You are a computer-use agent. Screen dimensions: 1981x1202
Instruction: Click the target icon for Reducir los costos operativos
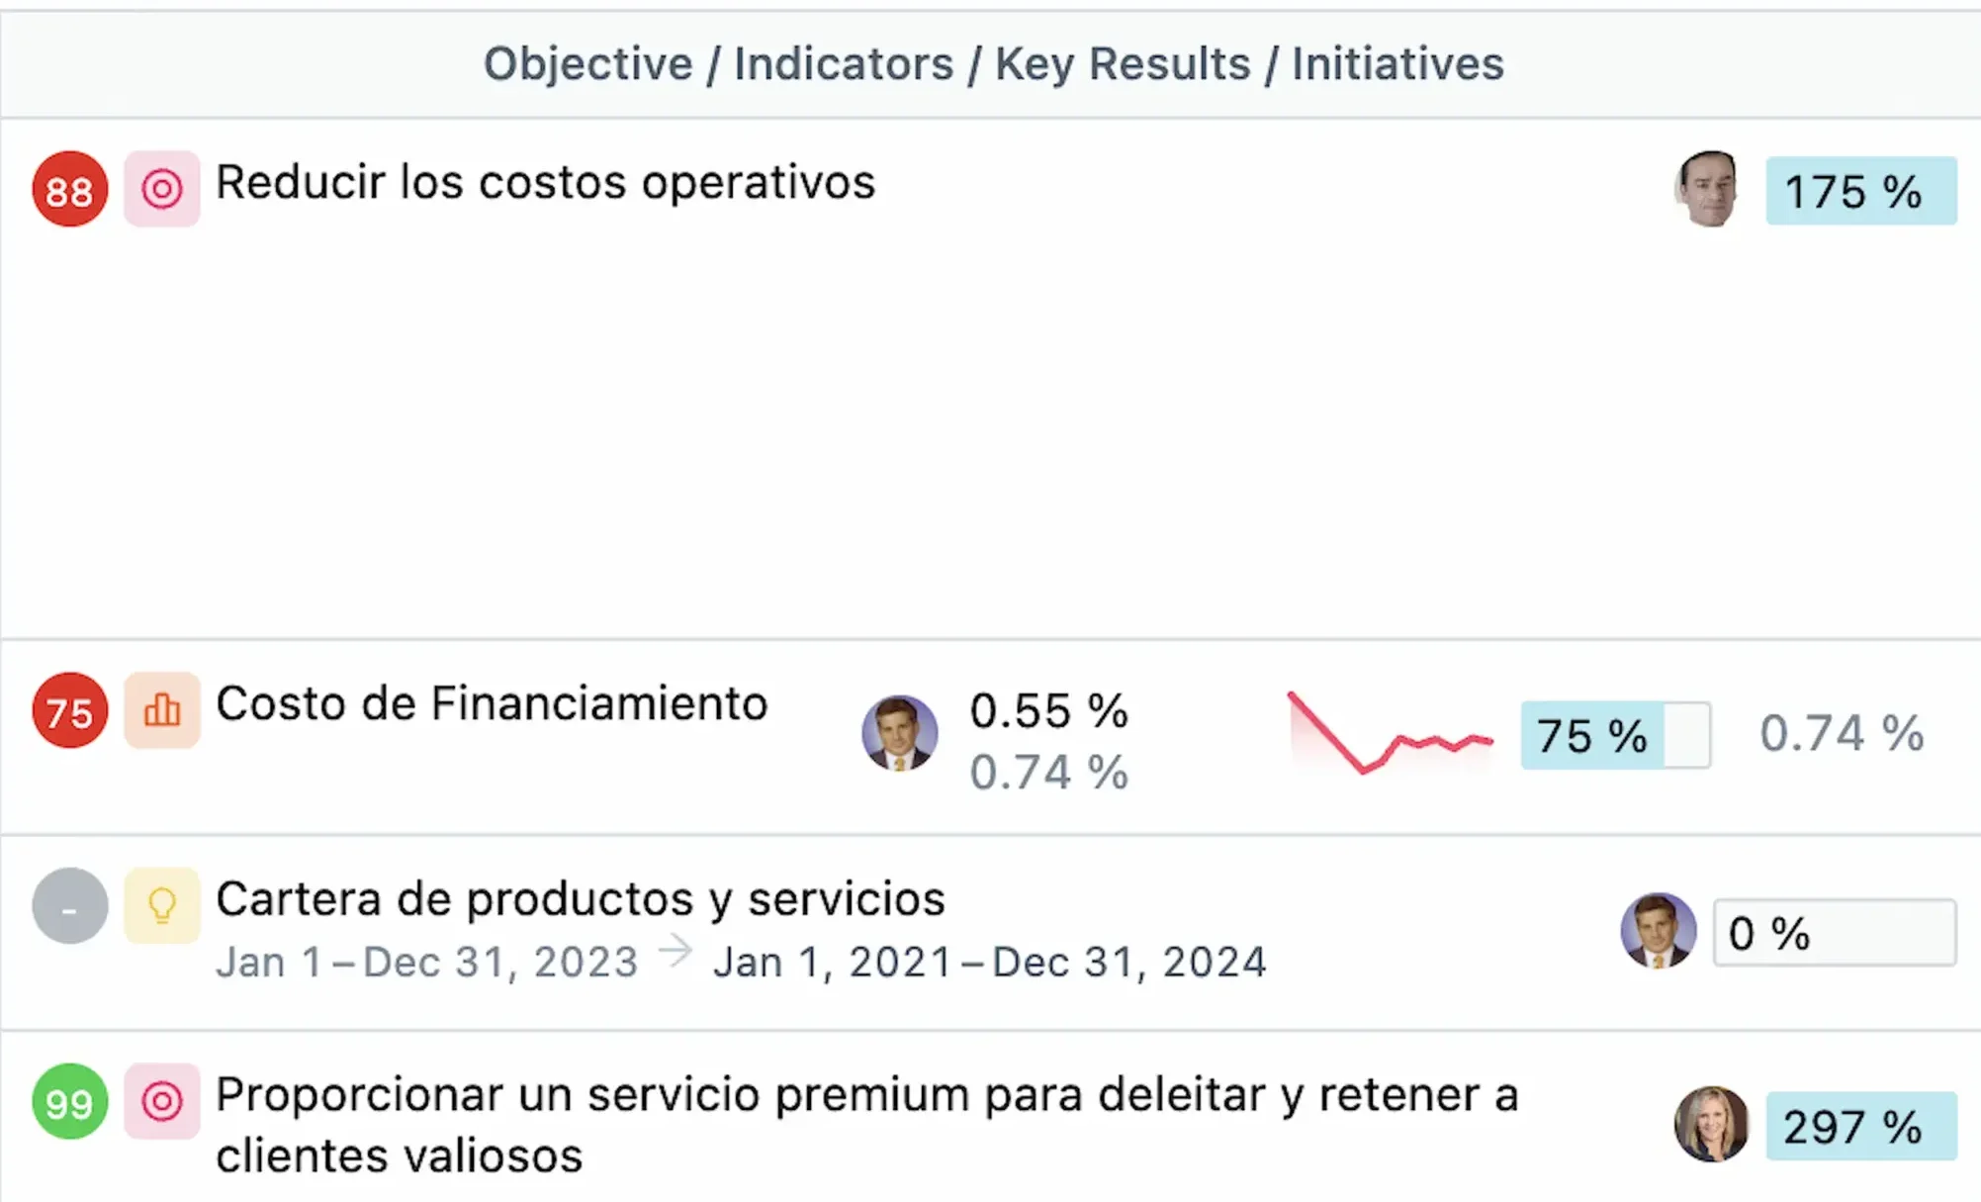click(x=161, y=188)
